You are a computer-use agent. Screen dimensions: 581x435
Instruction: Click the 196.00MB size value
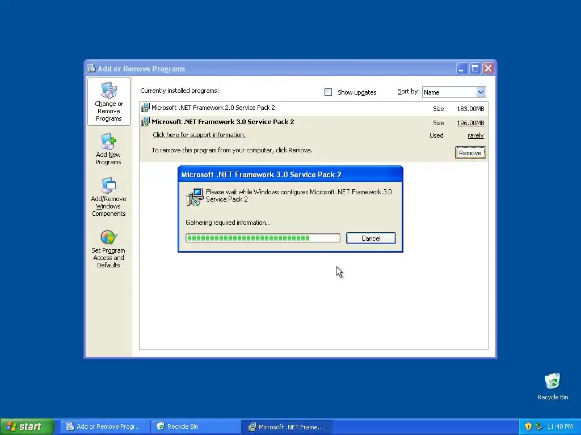(470, 123)
